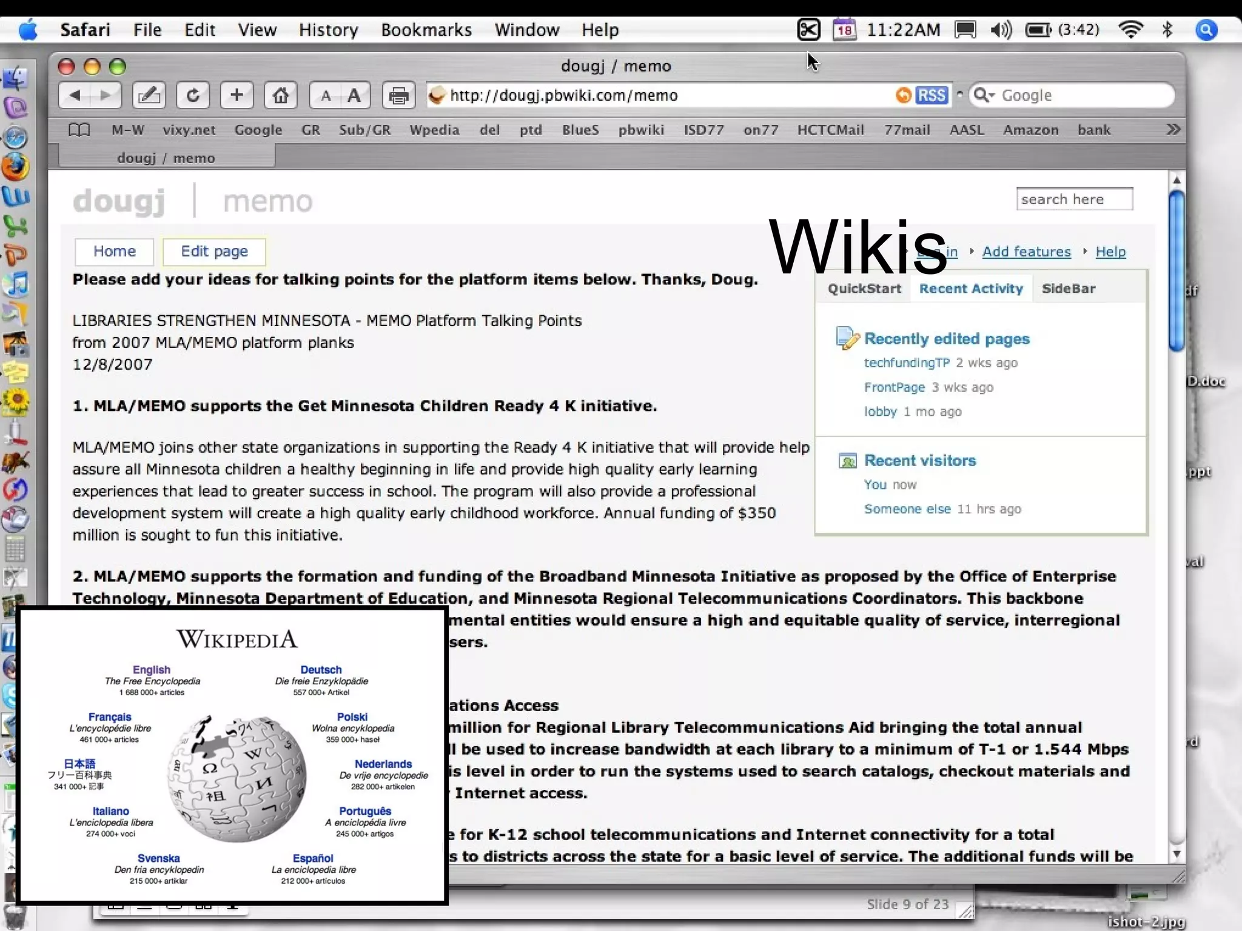The image size is (1242, 931).
Task: Open Wi-Fi status menu
Action: point(1130,29)
